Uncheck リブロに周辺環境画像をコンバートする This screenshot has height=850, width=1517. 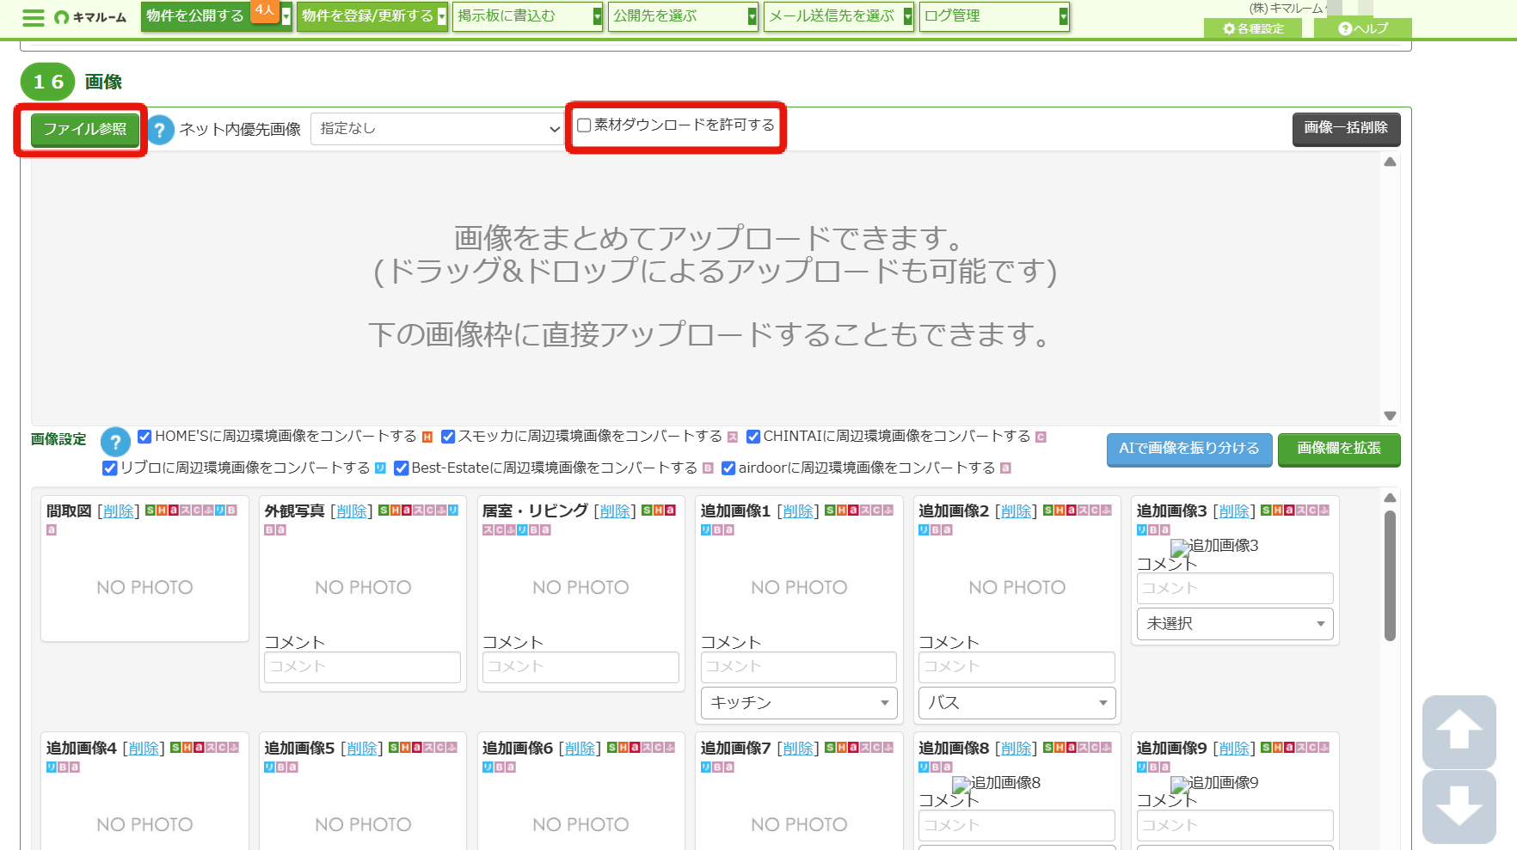click(x=109, y=468)
